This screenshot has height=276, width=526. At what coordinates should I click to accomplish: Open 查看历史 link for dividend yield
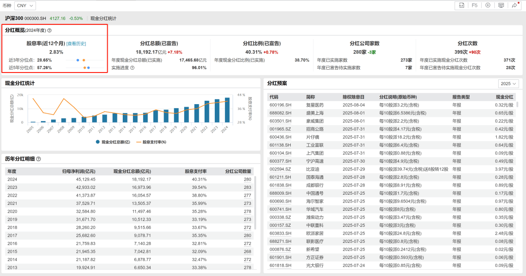pos(76,43)
